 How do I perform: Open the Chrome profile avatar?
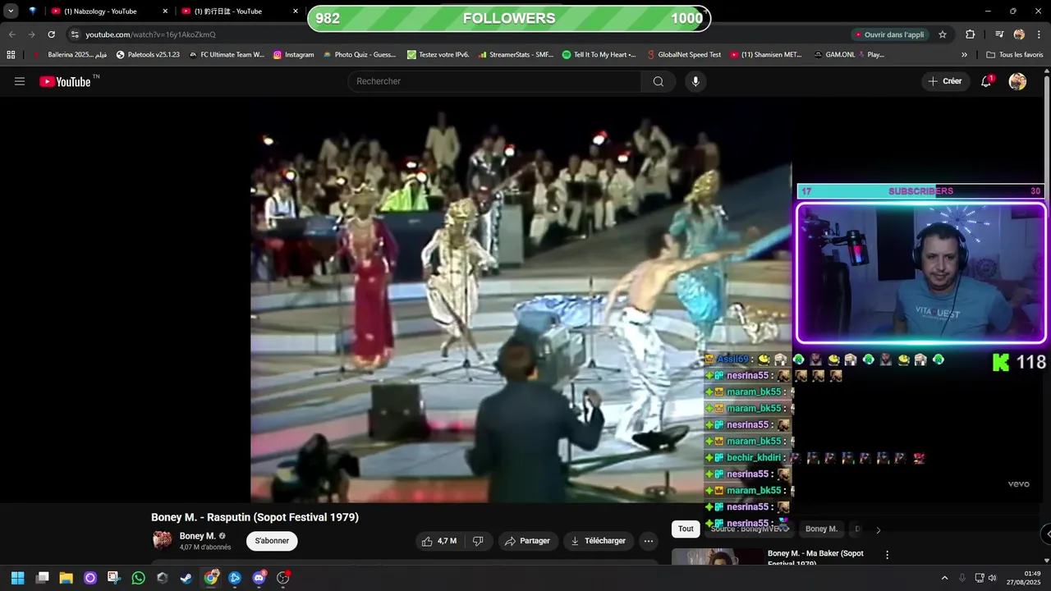1019,34
